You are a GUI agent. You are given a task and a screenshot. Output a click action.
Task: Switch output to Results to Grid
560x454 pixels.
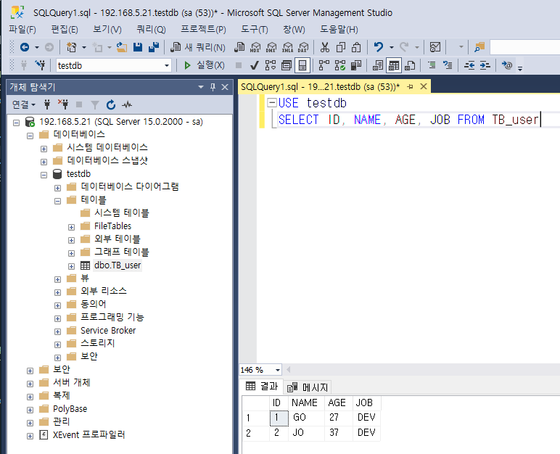[394, 65]
